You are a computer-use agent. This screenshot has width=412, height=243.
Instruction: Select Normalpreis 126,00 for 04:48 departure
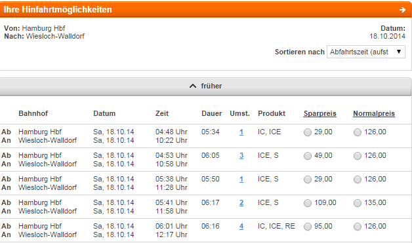tap(358, 132)
